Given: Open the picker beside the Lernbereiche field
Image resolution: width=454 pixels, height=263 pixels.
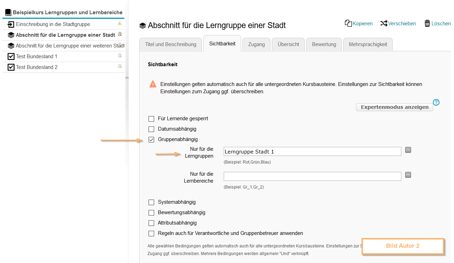Looking at the screenshot, I should tap(408, 175).
